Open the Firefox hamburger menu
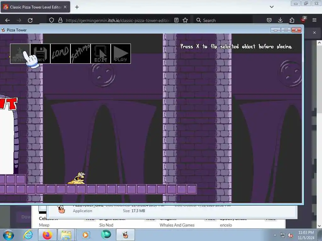Image resolution: width=322 pixels, height=241 pixels. click(x=314, y=20)
